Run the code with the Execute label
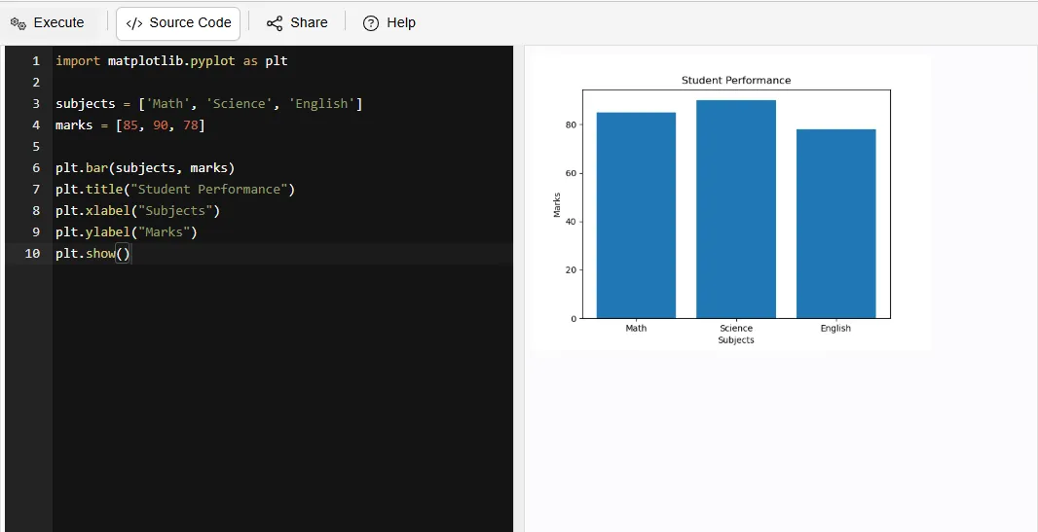The width and height of the screenshot is (1038, 532). point(59,22)
